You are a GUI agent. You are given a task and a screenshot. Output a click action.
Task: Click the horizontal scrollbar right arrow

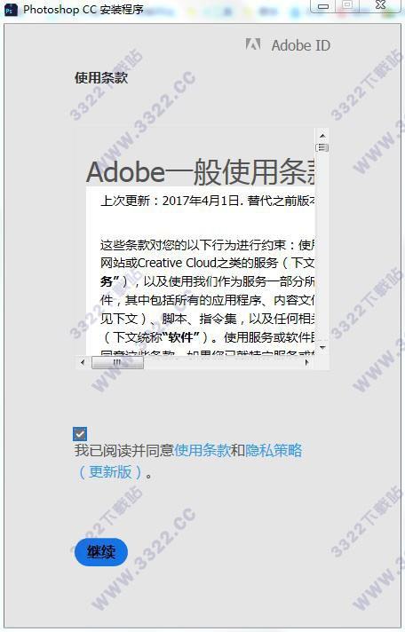[307, 362]
